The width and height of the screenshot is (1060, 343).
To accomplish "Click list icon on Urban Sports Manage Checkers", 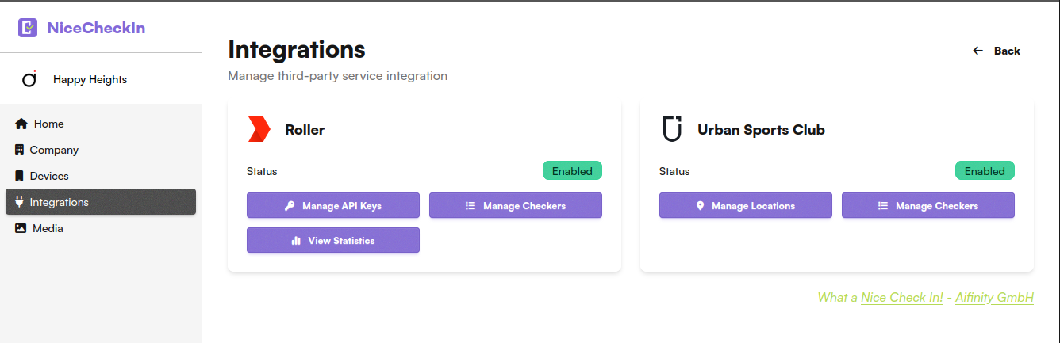I will point(882,206).
